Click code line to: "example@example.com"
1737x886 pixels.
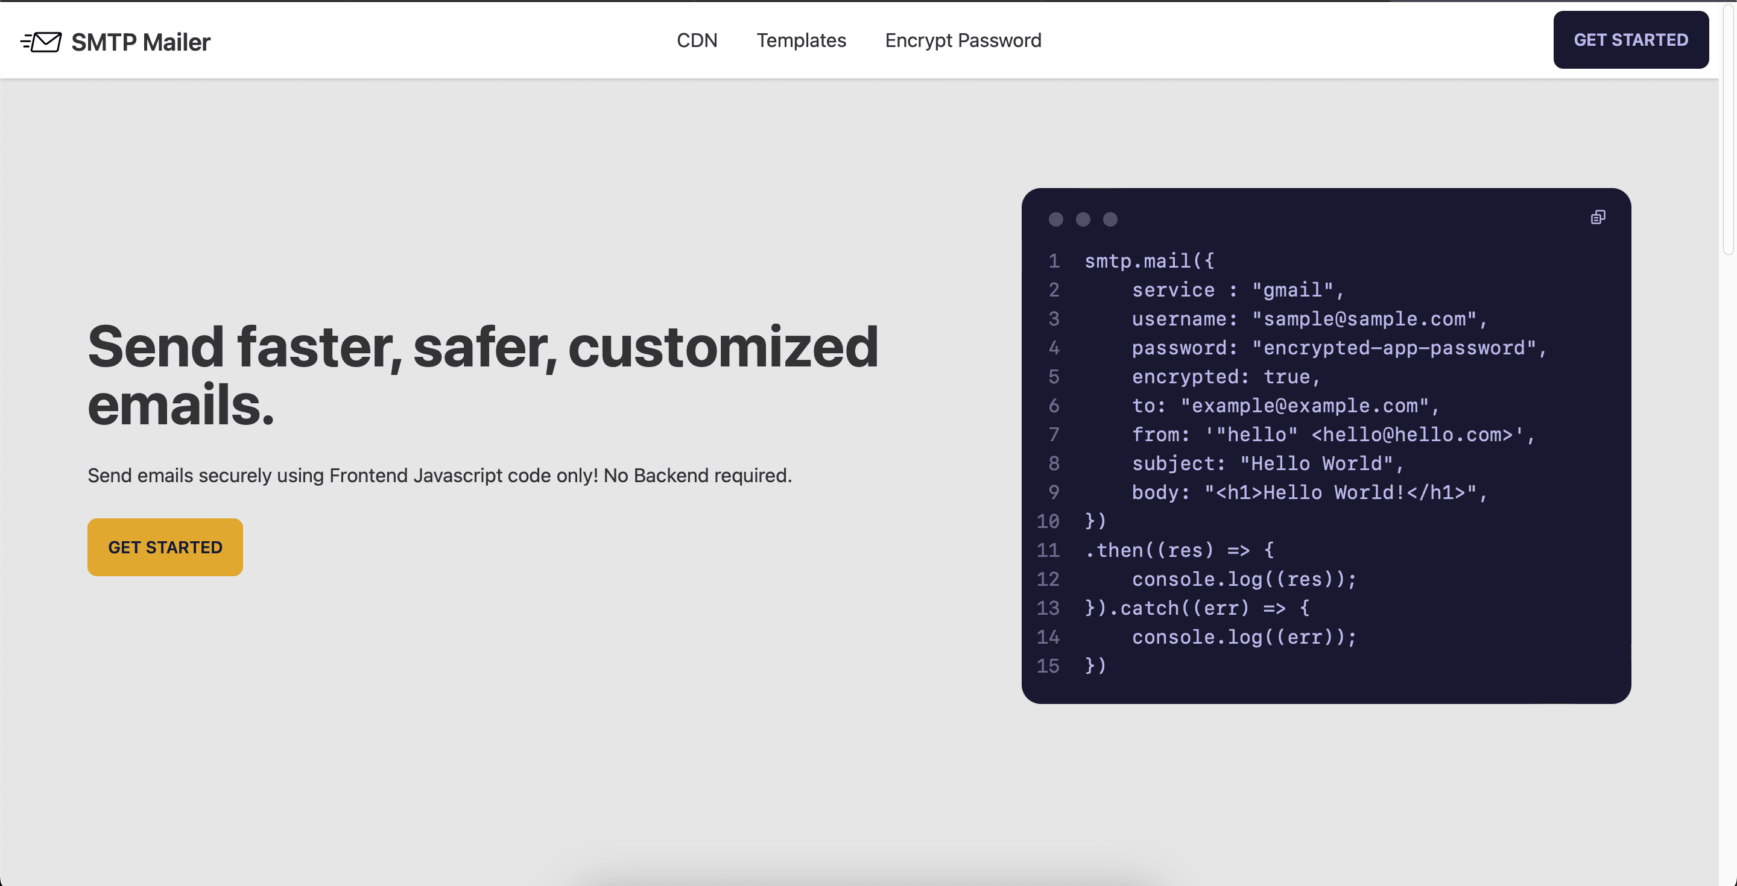1285,406
